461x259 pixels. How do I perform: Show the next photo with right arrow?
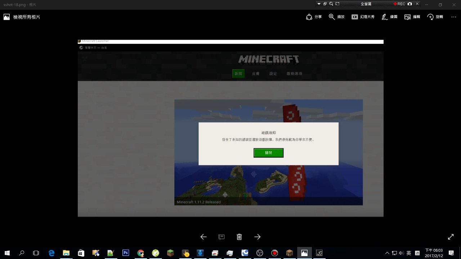(x=257, y=237)
